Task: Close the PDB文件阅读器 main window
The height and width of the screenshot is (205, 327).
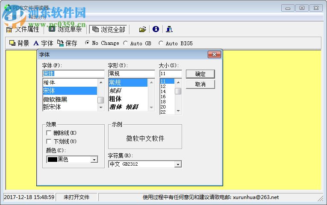Action: coord(316,8)
